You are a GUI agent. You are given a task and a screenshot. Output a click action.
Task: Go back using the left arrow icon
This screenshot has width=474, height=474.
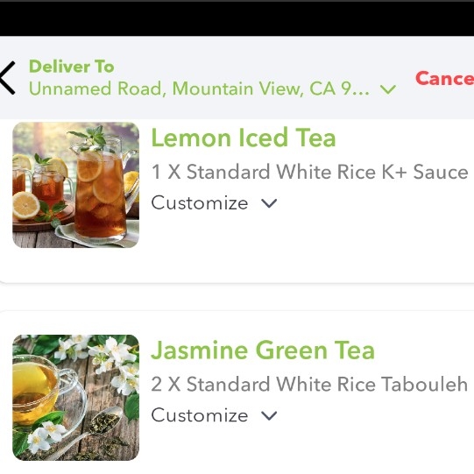pos(7,78)
